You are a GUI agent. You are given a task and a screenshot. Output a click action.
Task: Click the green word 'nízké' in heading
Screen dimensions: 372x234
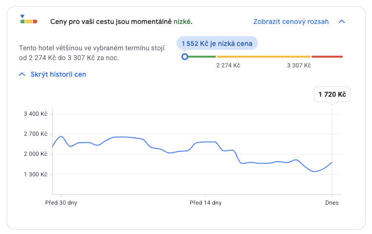(x=182, y=21)
